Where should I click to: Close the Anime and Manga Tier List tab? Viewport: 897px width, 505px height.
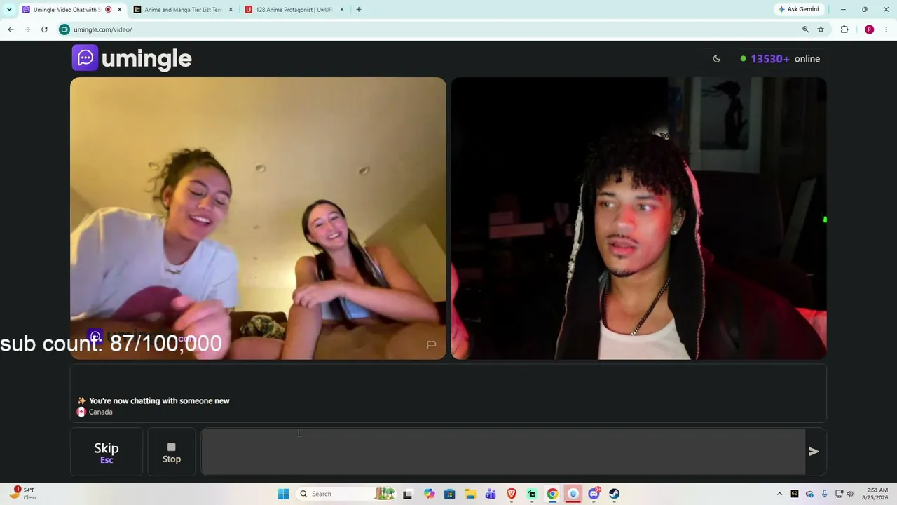(231, 10)
